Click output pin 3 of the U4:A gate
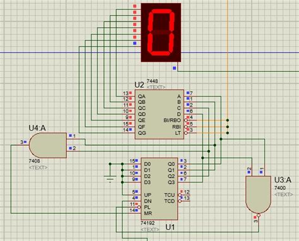 (21, 142)
